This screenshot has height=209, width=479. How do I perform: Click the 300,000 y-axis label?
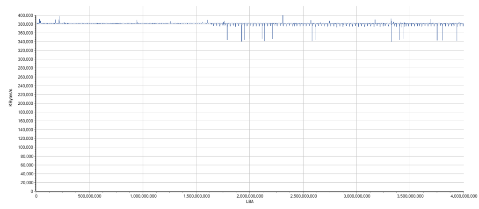[x=26, y=59]
